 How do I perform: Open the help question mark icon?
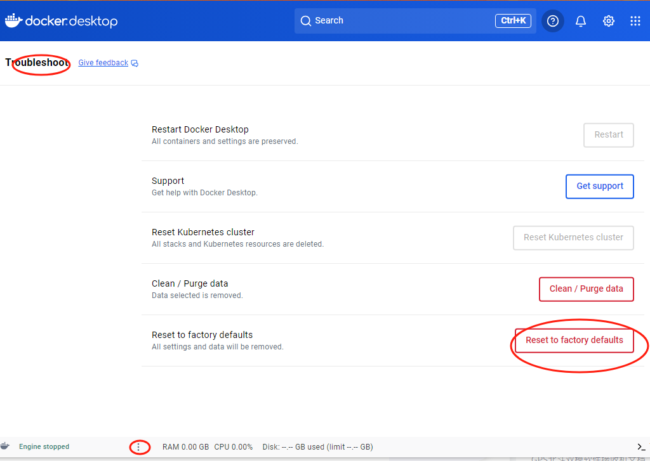pos(553,21)
